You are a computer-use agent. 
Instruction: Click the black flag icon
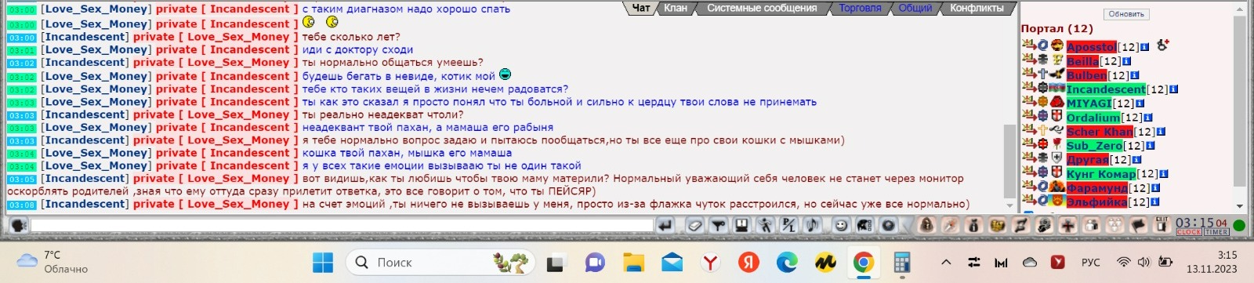coord(1139,226)
